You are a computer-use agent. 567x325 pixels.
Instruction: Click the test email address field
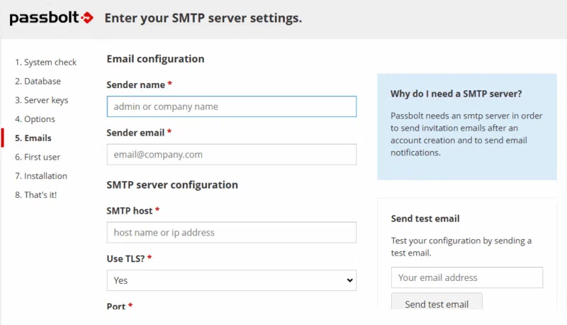466,277
